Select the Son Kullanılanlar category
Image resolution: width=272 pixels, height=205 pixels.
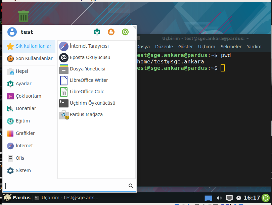pyautogui.click(x=29, y=59)
